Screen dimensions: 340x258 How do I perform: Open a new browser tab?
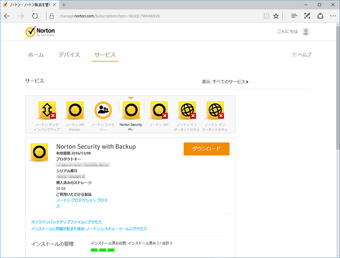coord(64,5)
